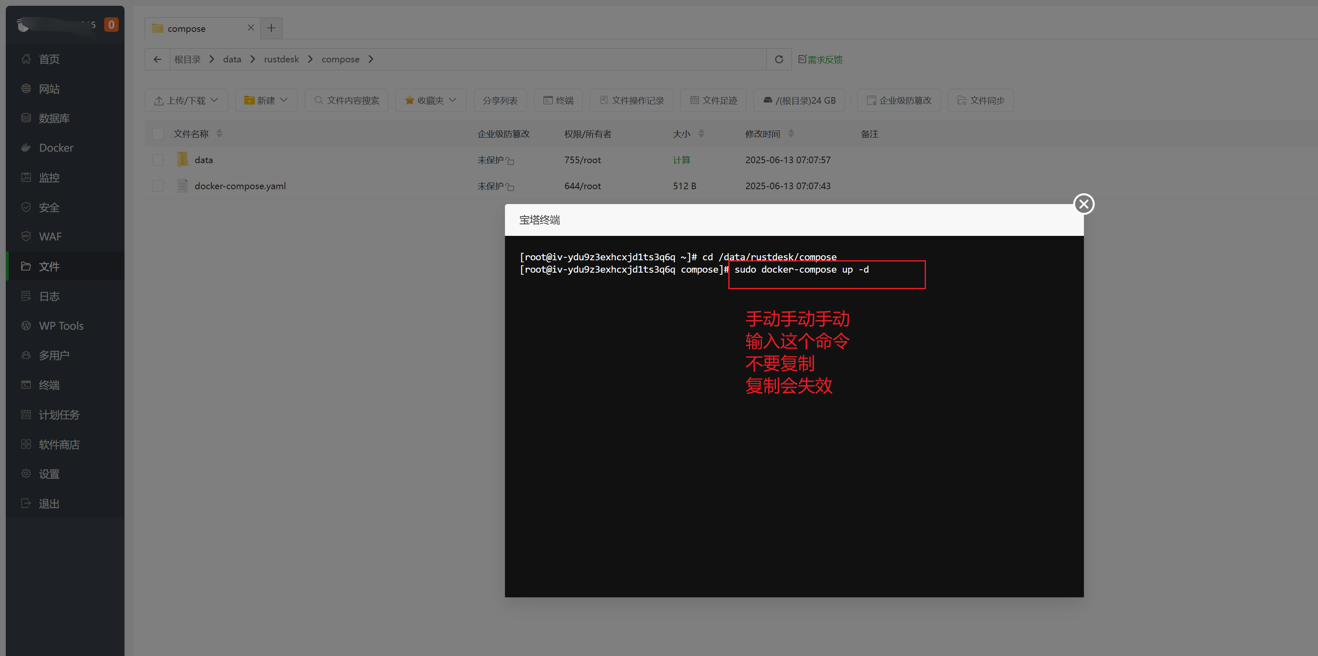
Task: Click the data folder icon
Action: click(183, 160)
